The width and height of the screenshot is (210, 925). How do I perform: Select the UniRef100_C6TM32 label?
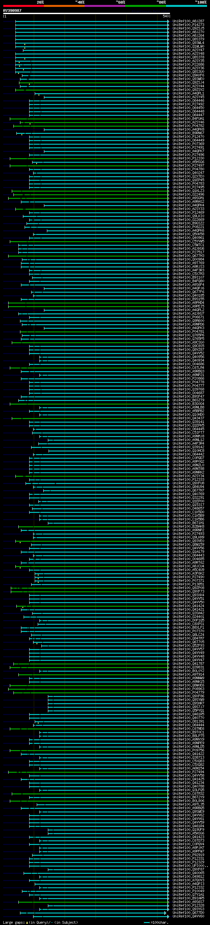point(188,794)
